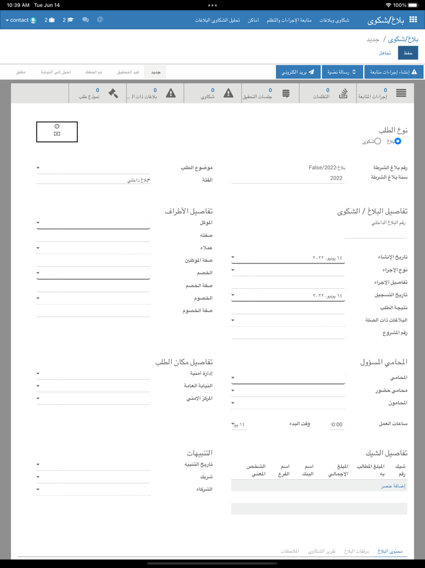This screenshot has height=568, width=425.
Task: Click the @ mentions icon in navbar
Action: tap(100, 20)
